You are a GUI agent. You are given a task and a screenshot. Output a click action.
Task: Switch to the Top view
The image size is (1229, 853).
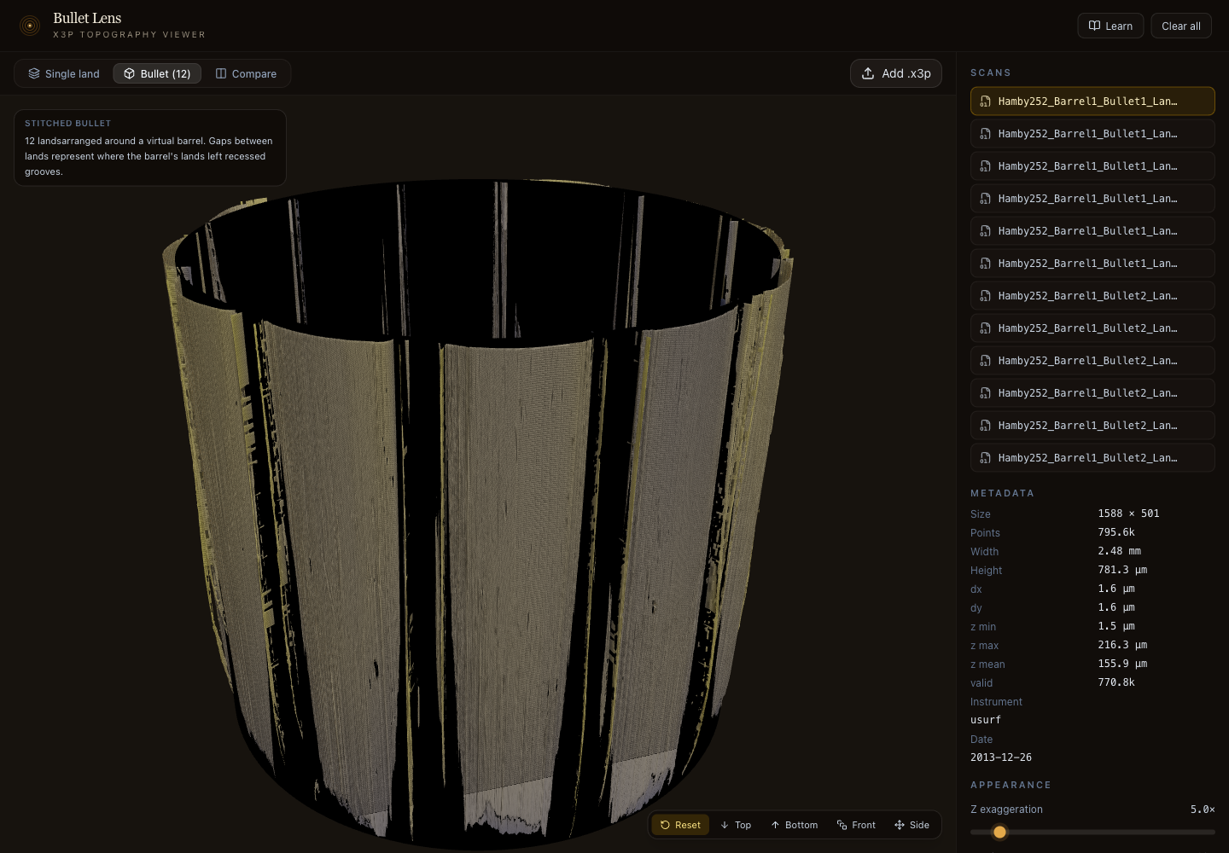[x=736, y=825]
